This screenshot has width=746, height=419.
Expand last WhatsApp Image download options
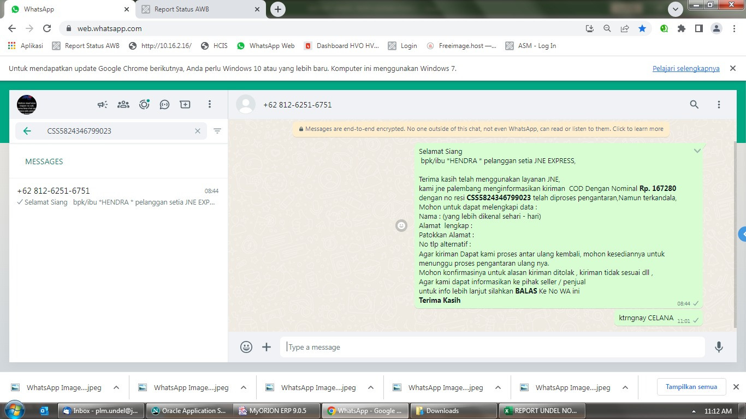tap(625, 388)
